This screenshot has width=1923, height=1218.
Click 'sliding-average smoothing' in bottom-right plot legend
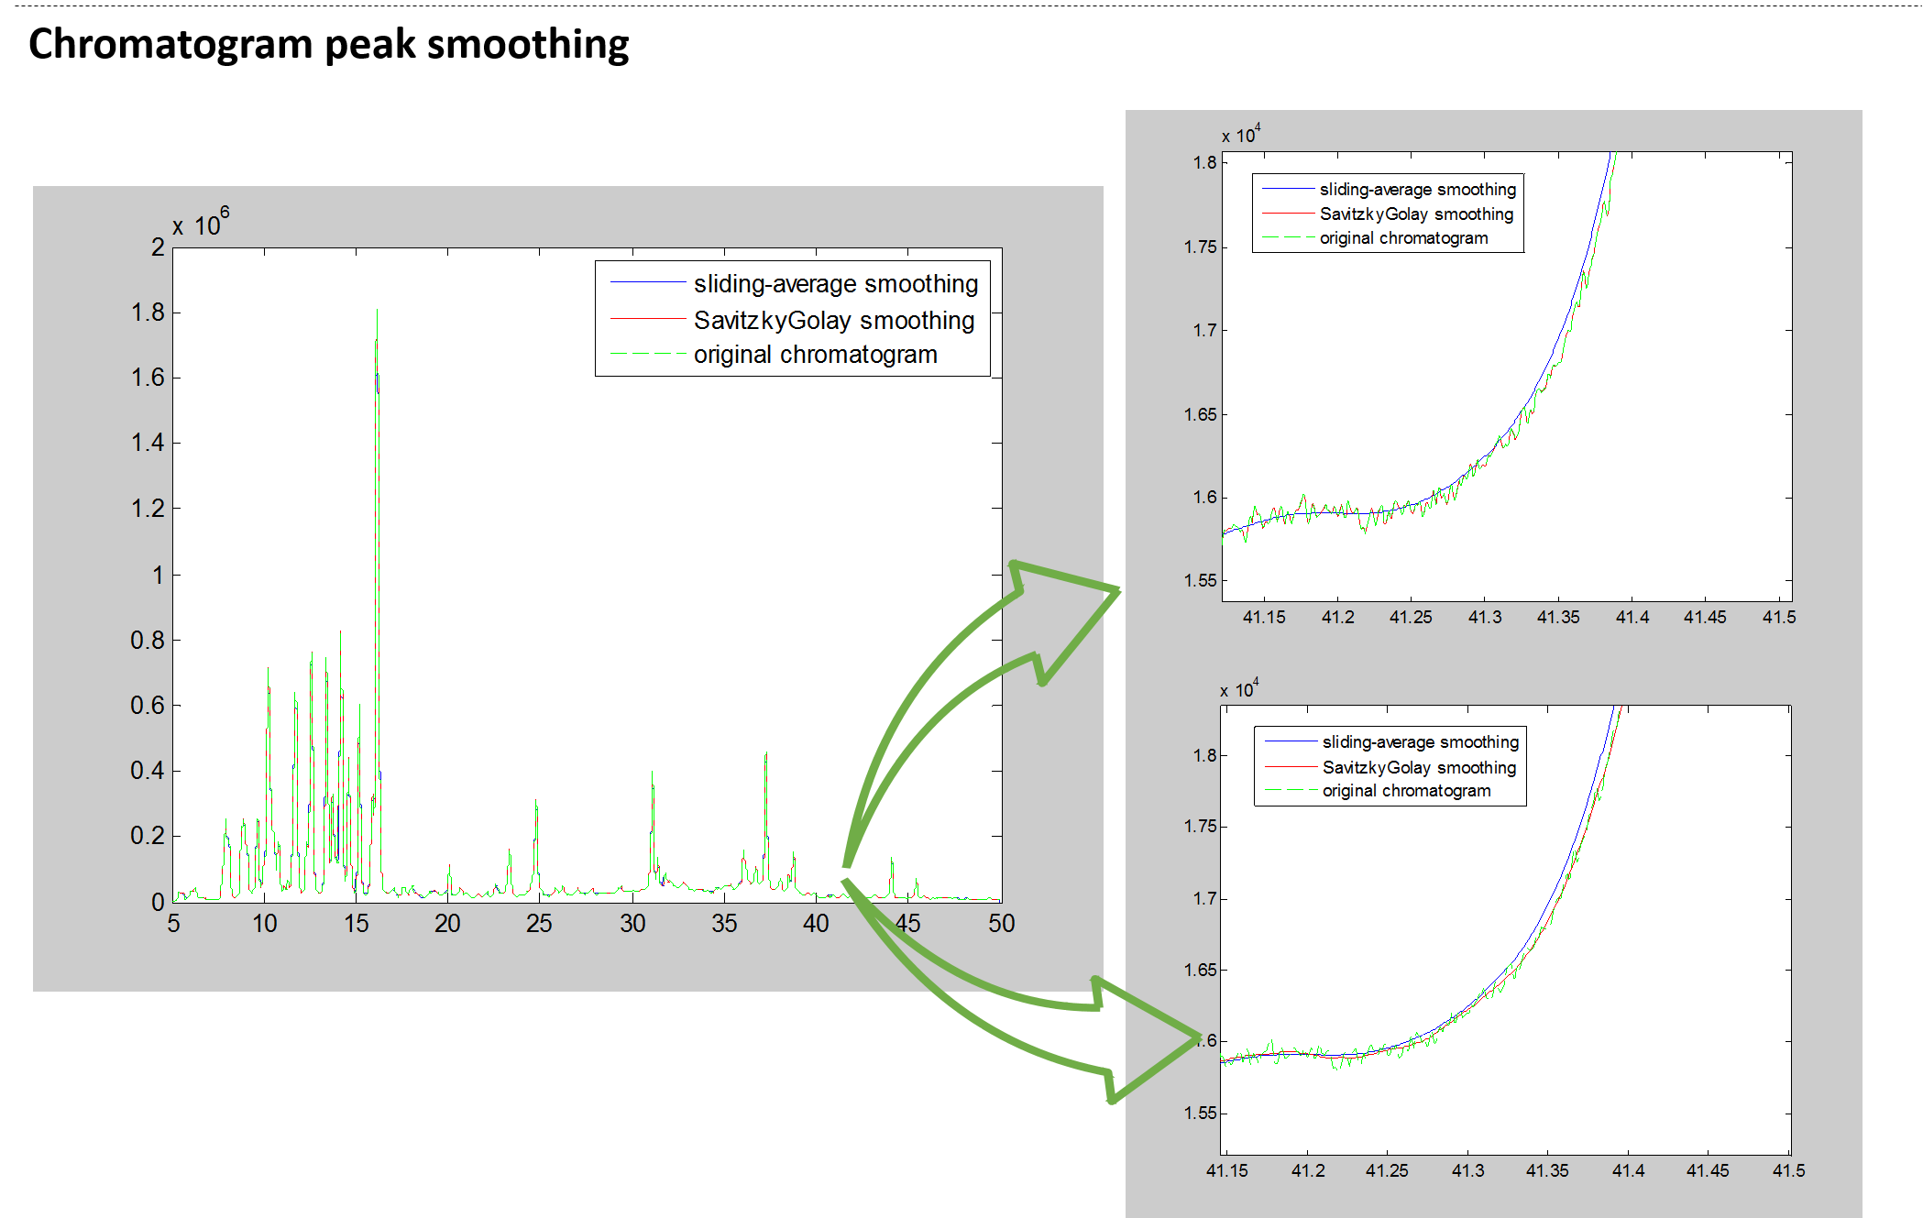[x=1420, y=742]
